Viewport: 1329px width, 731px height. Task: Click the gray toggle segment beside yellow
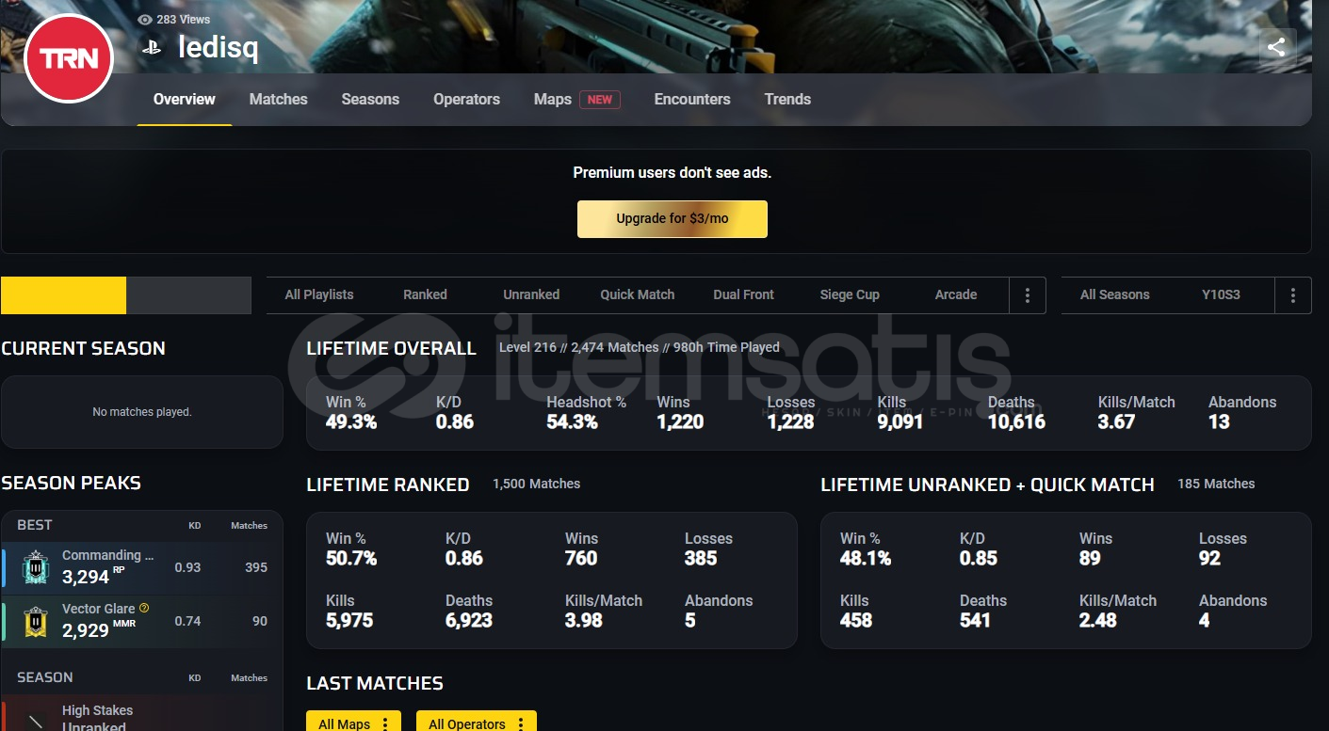[188, 295]
